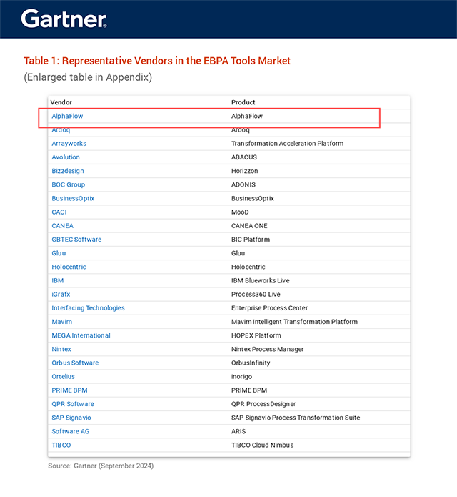Select the BOC Group link
457x497 pixels.
point(68,184)
